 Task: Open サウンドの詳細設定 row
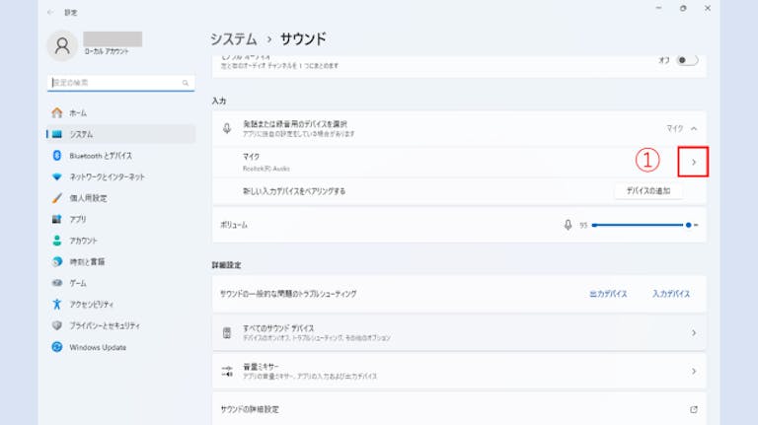pyautogui.click(x=459, y=409)
